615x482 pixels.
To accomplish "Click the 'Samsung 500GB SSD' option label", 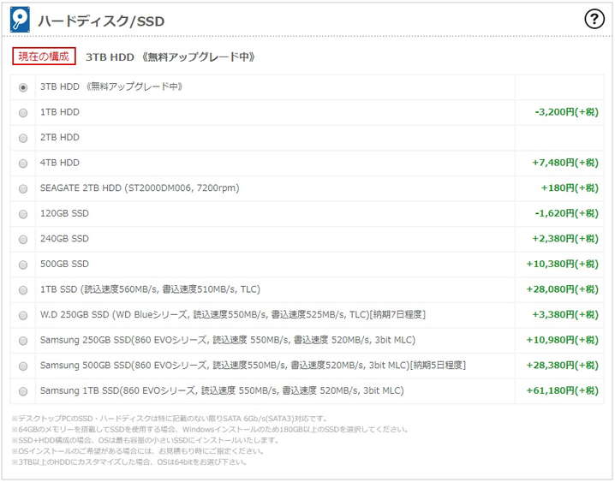I will pos(253,366).
